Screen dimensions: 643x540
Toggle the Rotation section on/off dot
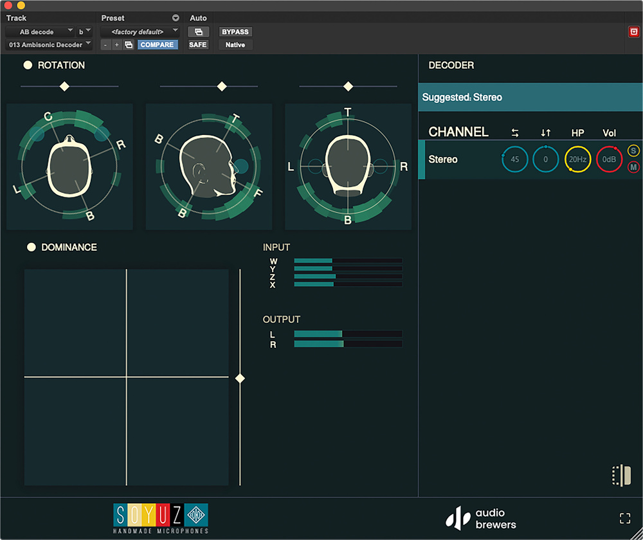28,65
